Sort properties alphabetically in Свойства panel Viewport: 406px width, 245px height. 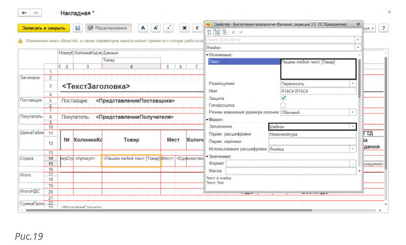(x=209, y=32)
